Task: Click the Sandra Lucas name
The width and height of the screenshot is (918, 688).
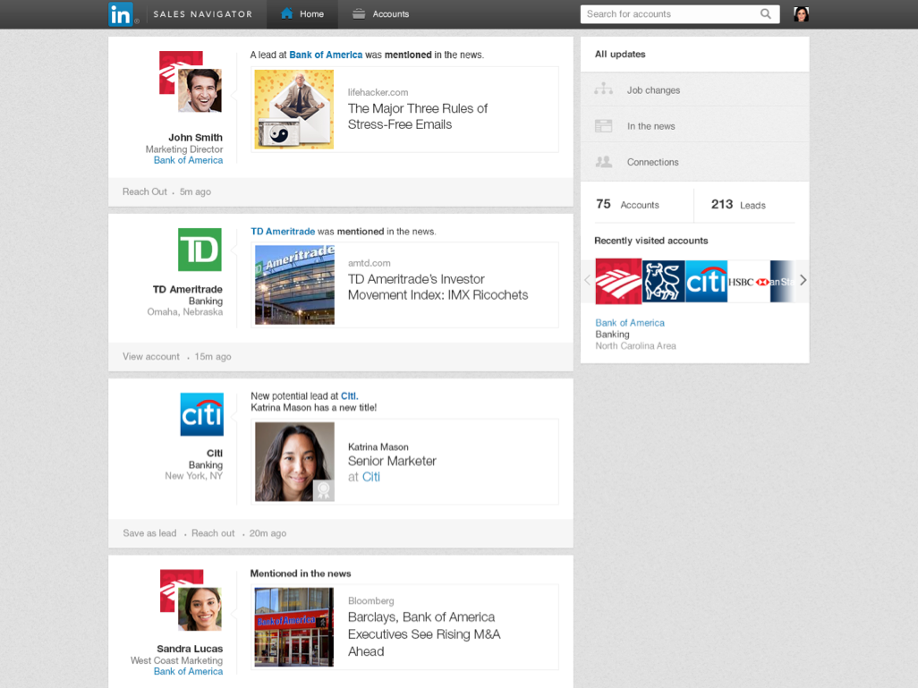Action: click(190, 648)
